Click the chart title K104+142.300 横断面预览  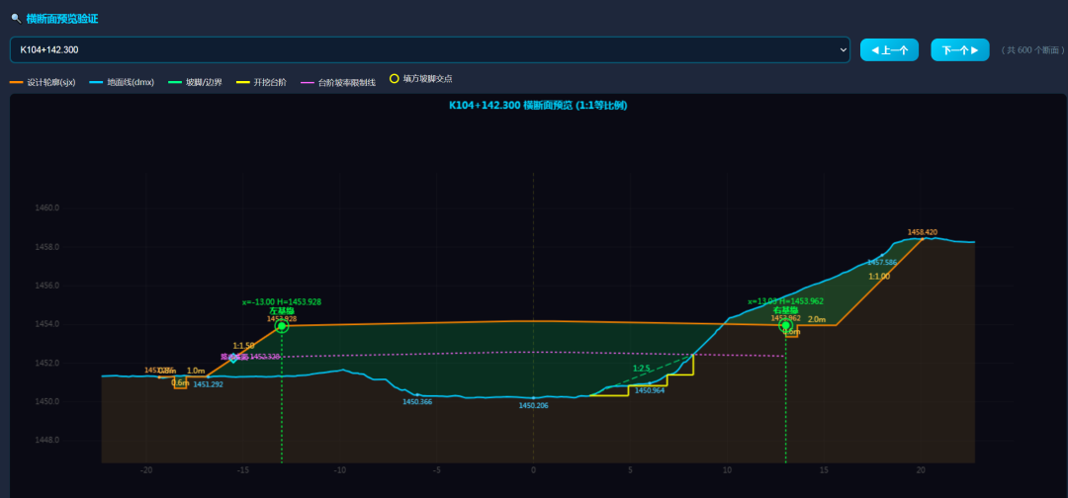537,106
